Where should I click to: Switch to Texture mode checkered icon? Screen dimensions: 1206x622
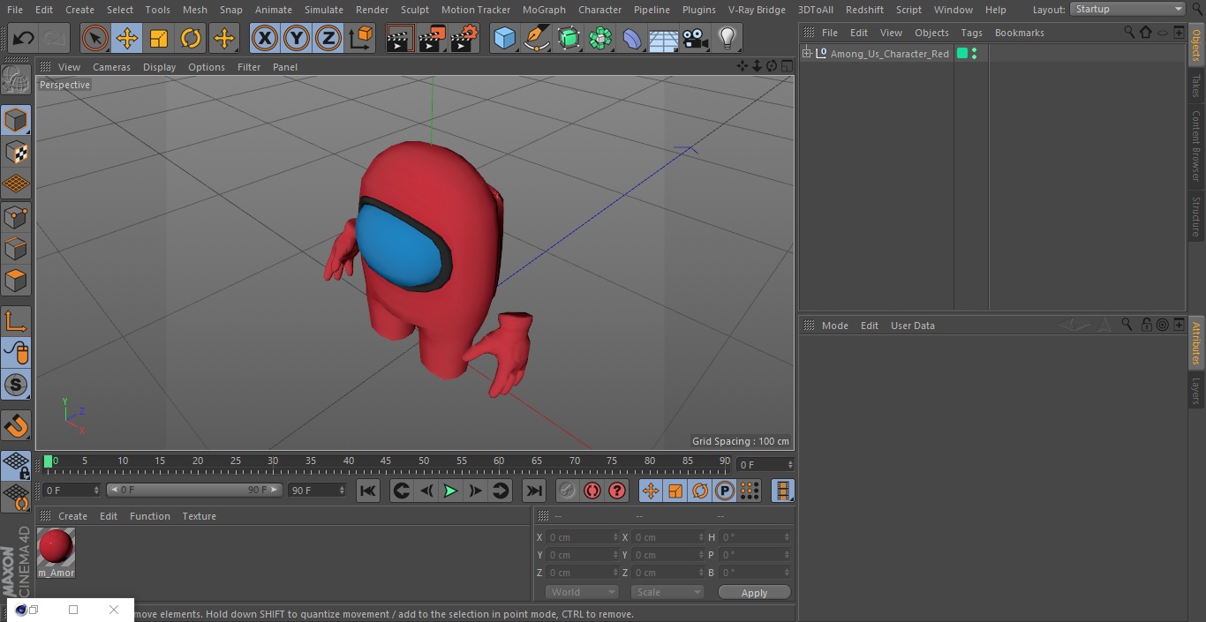16,153
